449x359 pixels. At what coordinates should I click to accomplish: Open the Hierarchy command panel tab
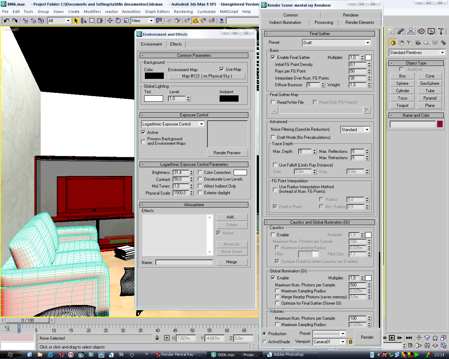click(411, 32)
